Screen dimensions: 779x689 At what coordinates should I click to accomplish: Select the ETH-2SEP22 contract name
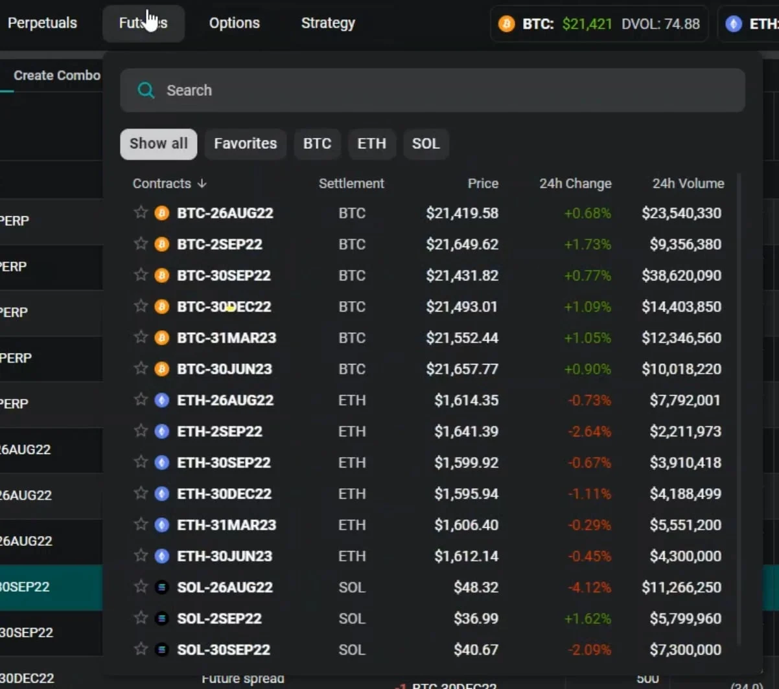point(220,431)
